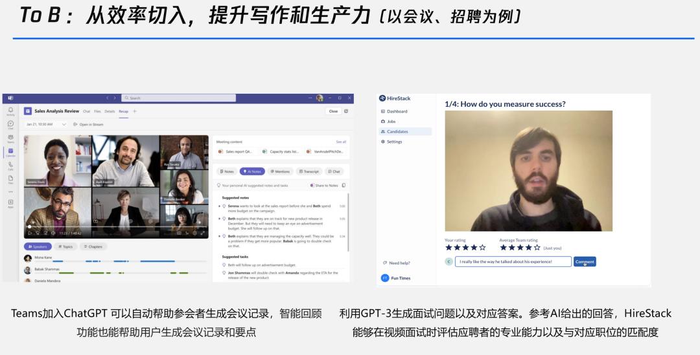The image size is (700, 355).
Task: Go forward with Teams history arrow
Action: [x=115, y=98]
